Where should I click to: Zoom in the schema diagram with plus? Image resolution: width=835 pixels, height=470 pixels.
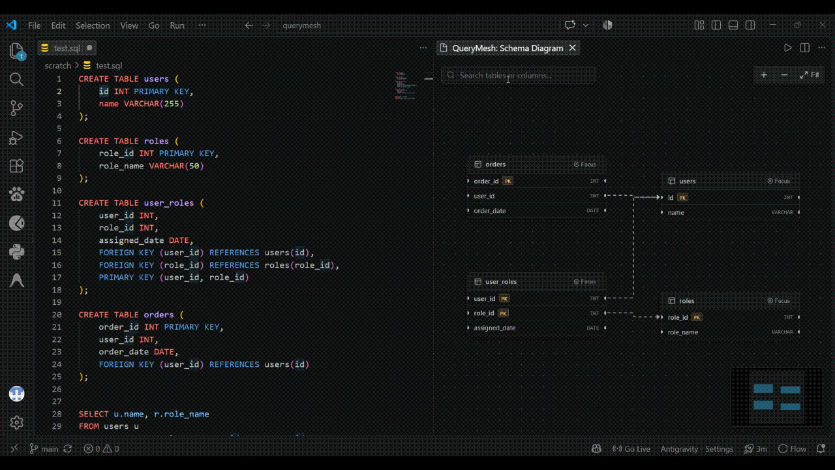click(764, 75)
